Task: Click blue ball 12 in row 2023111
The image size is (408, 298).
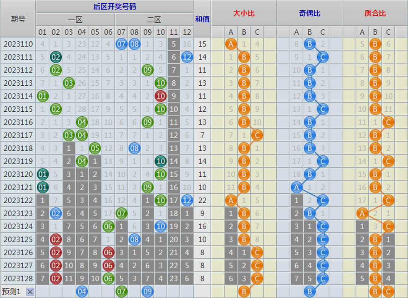Action: point(187,57)
